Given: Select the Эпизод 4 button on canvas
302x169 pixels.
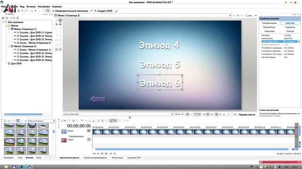Looking at the screenshot, I should (159, 45).
